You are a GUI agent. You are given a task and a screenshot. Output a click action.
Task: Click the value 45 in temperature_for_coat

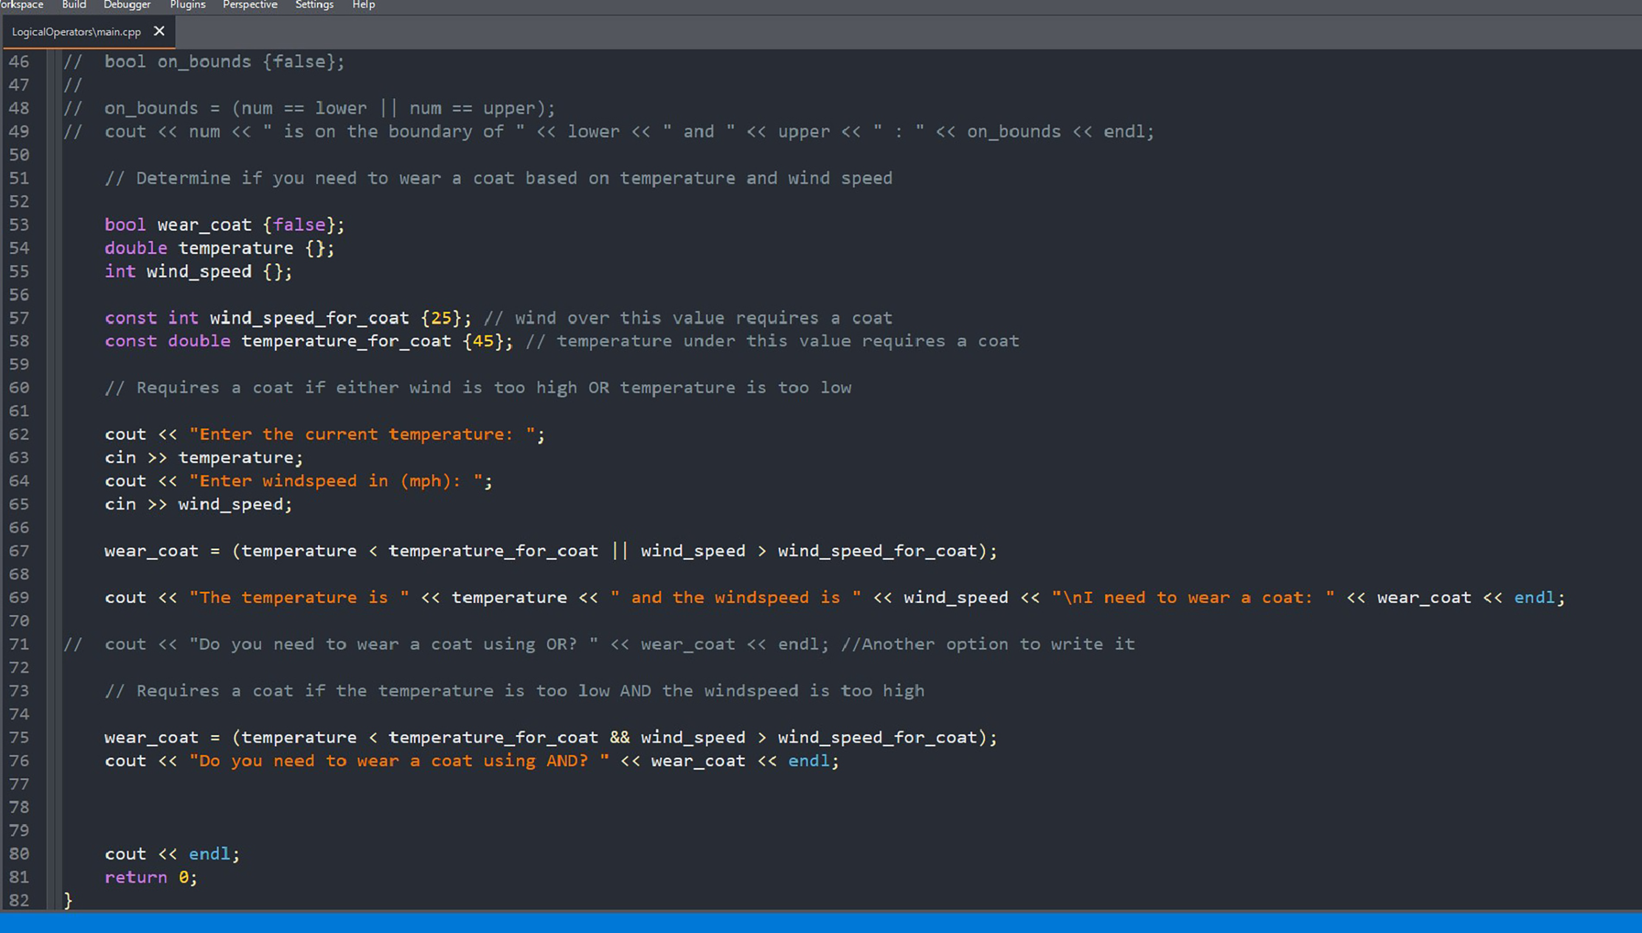[483, 341]
